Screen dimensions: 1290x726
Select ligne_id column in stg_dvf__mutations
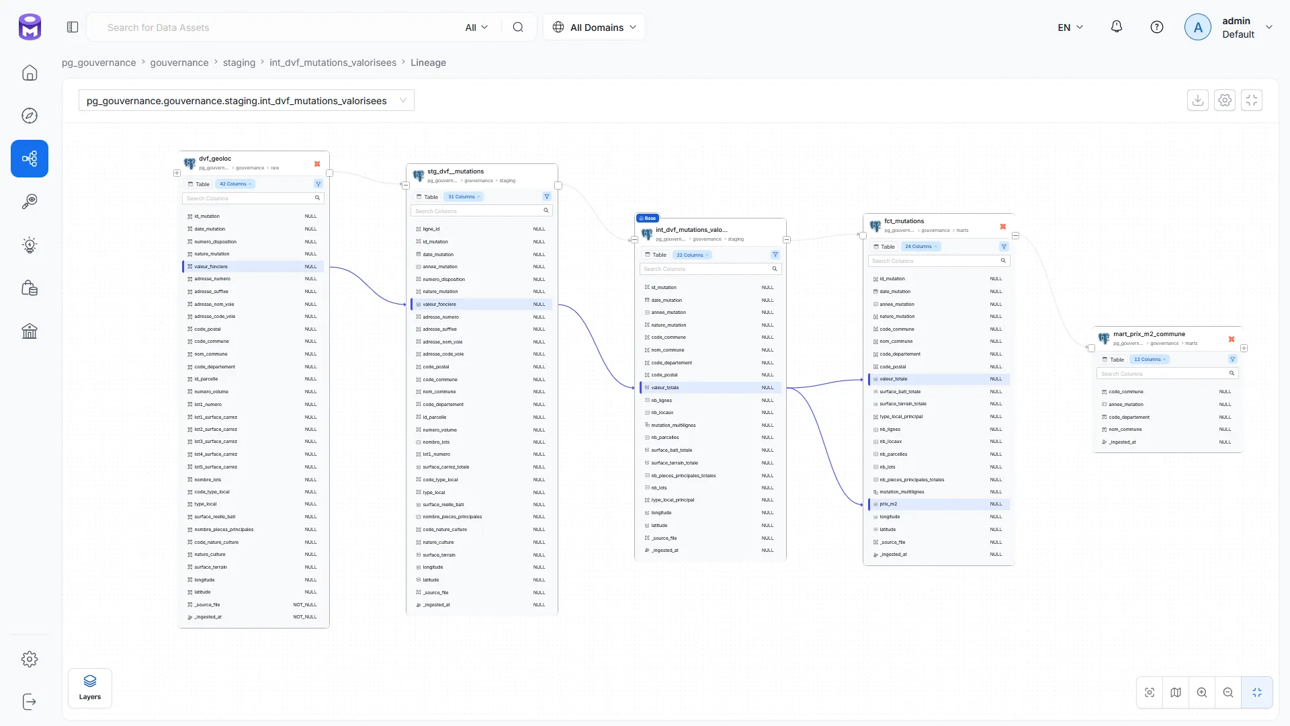pyautogui.click(x=482, y=229)
